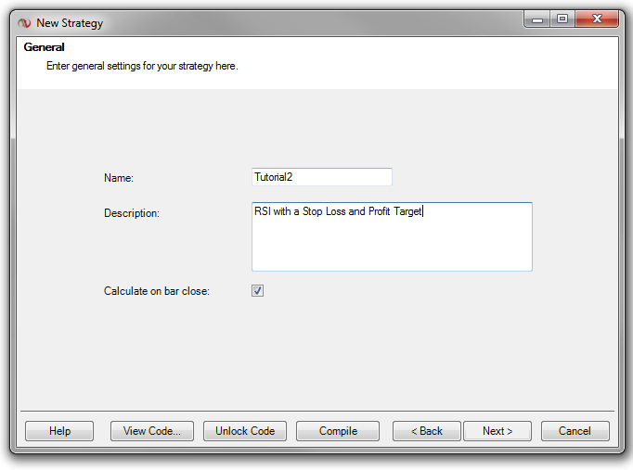Click the "Name:" label
Image resolution: width=633 pixels, height=470 pixels.
pos(119,177)
